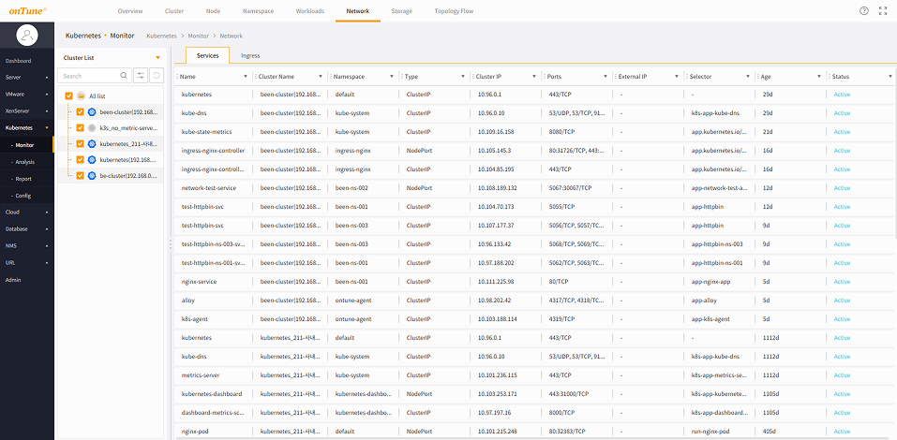Open the Selector column dropdown
The image size is (897, 440).
pos(748,76)
